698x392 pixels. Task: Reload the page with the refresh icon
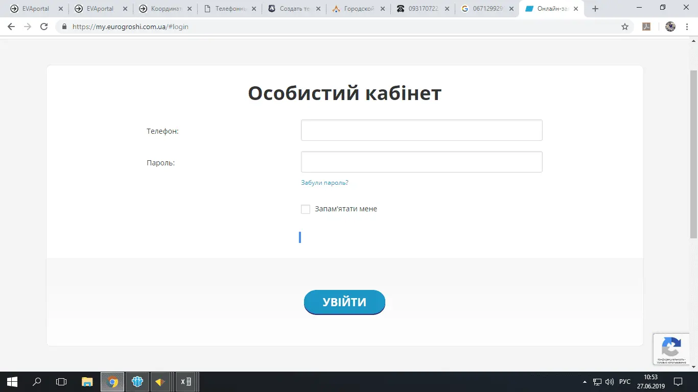[44, 27]
